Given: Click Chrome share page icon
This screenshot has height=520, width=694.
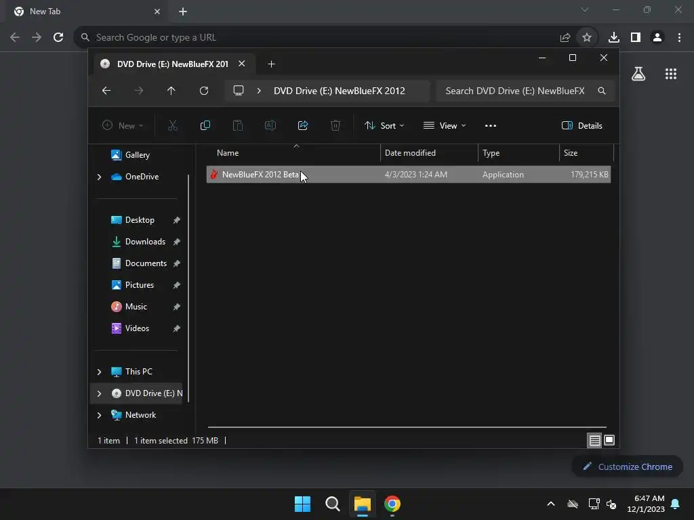Looking at the screenshot, I should coord(565,38).
